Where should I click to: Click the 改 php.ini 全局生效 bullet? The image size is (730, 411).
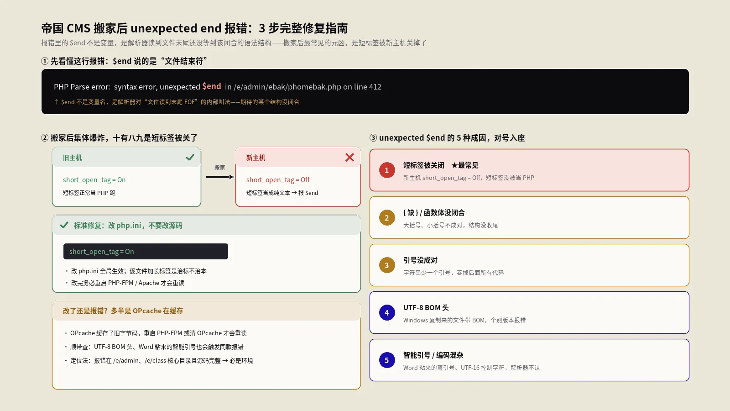tap(136, 271)
